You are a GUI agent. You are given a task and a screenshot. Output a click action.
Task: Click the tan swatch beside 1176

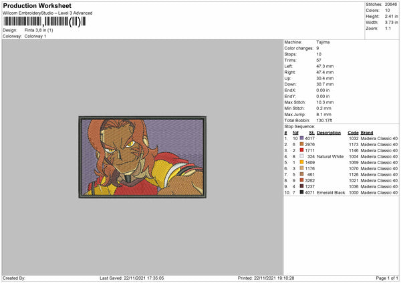coord(301,168)
